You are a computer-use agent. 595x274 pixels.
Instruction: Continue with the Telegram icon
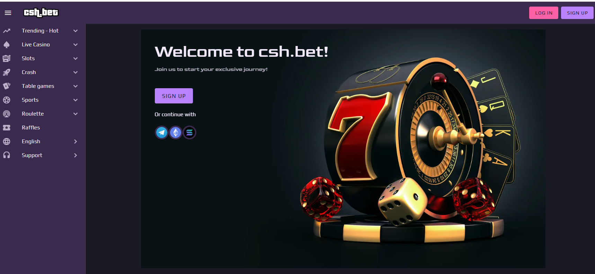tap(162, 133)
